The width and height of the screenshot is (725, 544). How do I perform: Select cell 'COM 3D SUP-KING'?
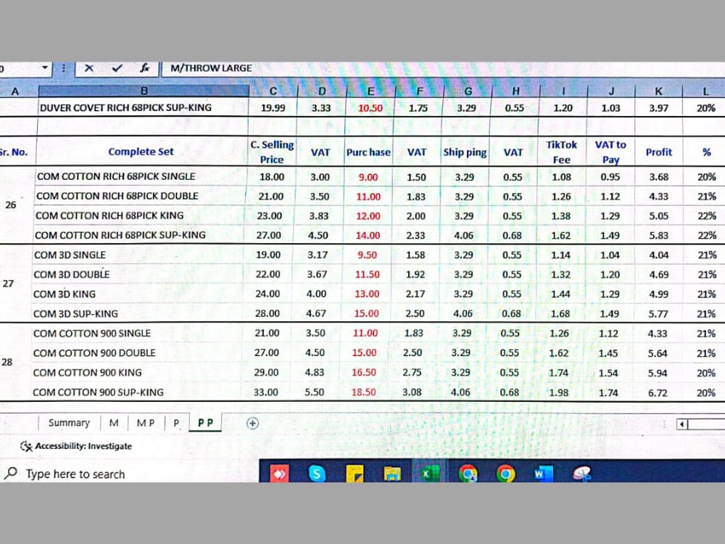[x=138, y=313]
